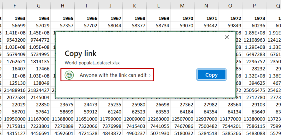Select column I header
Screen dimensions: 281x135
click(x=86, y=6)
